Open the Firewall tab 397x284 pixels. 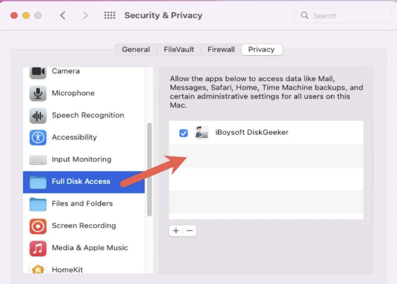tap(221, 49)
